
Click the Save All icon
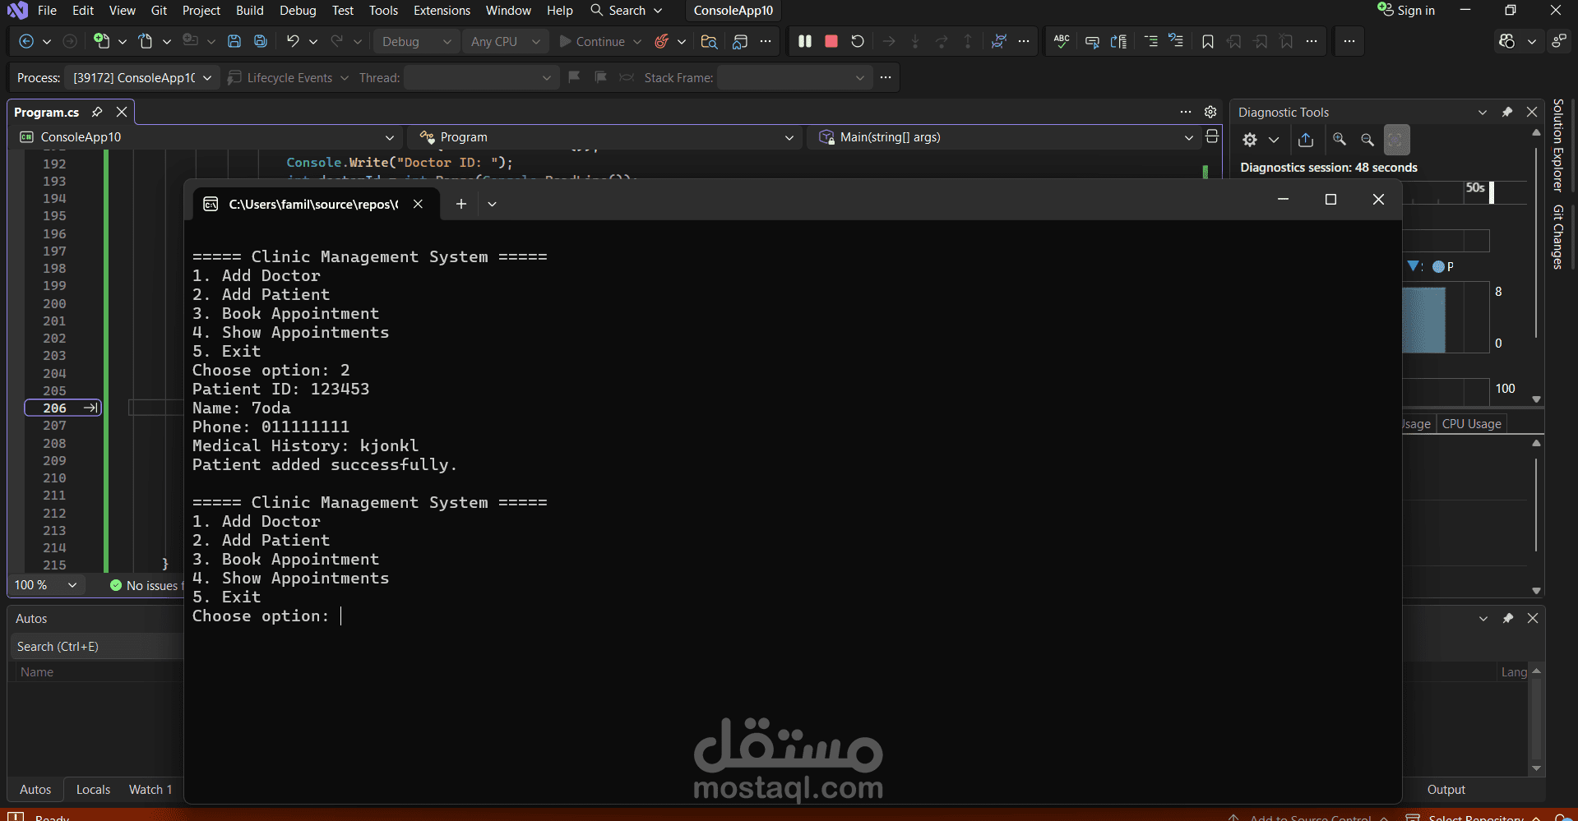point(261,41)
